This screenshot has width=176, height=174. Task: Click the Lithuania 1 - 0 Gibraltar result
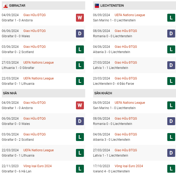18,68
